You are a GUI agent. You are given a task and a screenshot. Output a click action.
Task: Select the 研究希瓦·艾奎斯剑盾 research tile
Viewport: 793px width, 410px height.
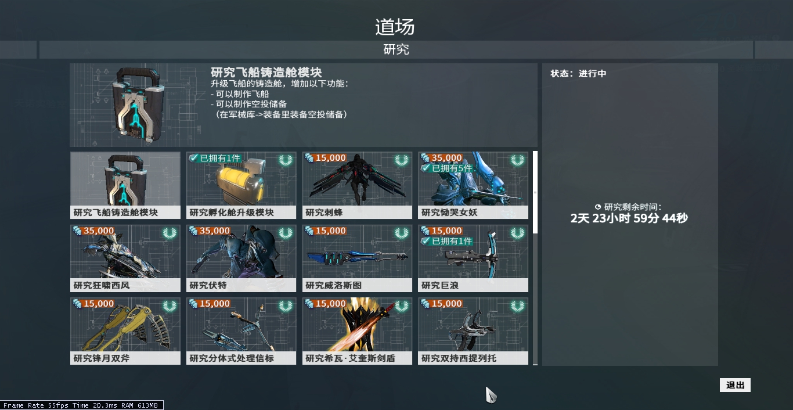tap(358, 331)
